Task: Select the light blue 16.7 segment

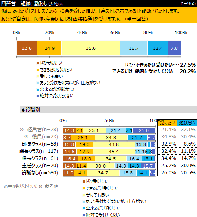Action: 134,48
